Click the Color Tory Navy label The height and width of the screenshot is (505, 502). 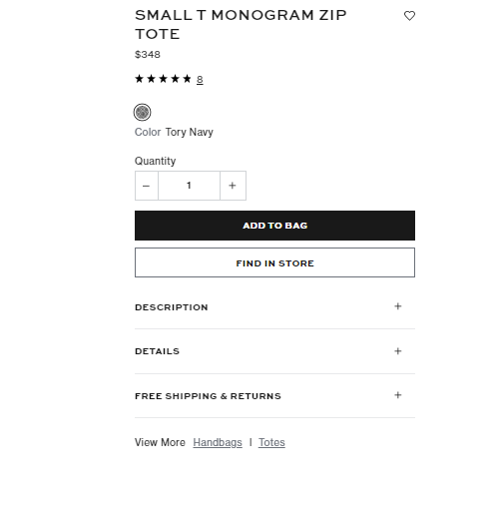click(x=174, y=132)
